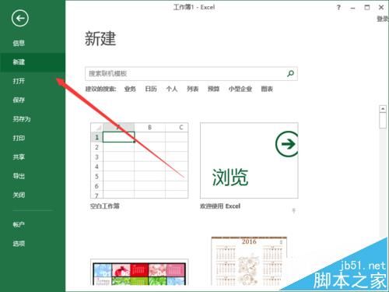The height and width of the screenshot is (292, 389).
Task: Click 登录 to sign in
Action: click(x=383, y=19)
